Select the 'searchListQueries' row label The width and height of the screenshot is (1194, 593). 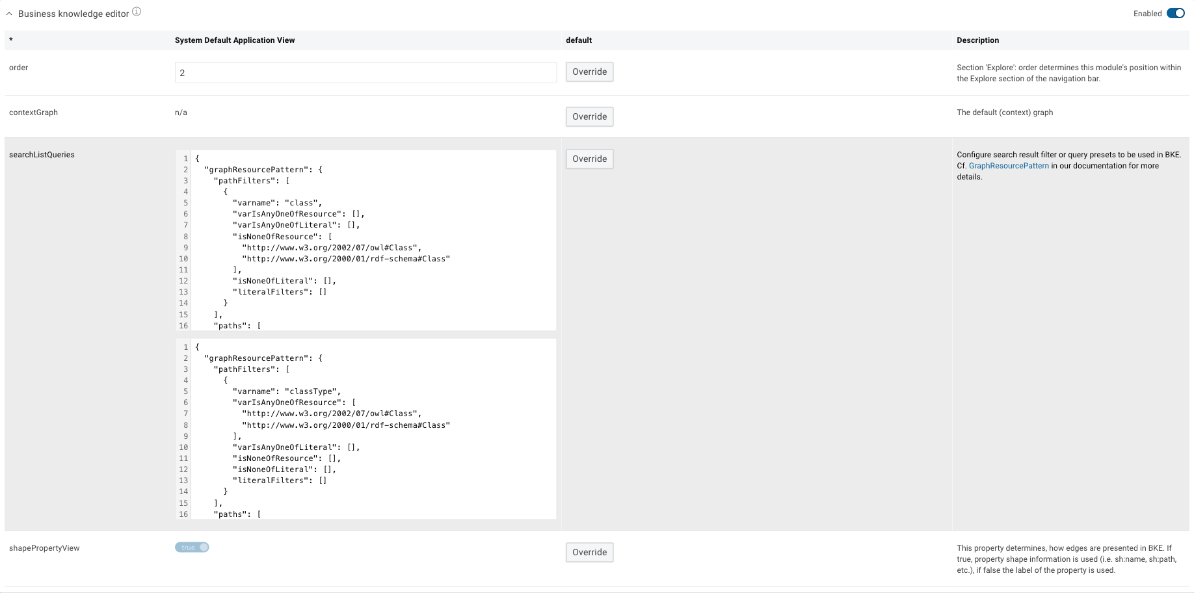(42, 155)
